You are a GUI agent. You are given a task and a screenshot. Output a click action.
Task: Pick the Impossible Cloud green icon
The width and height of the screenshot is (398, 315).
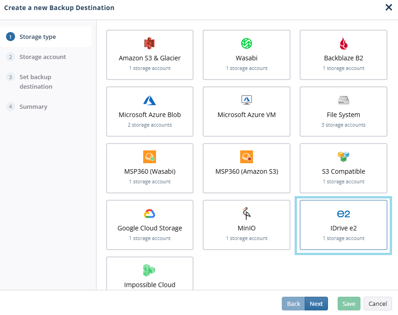149,270
